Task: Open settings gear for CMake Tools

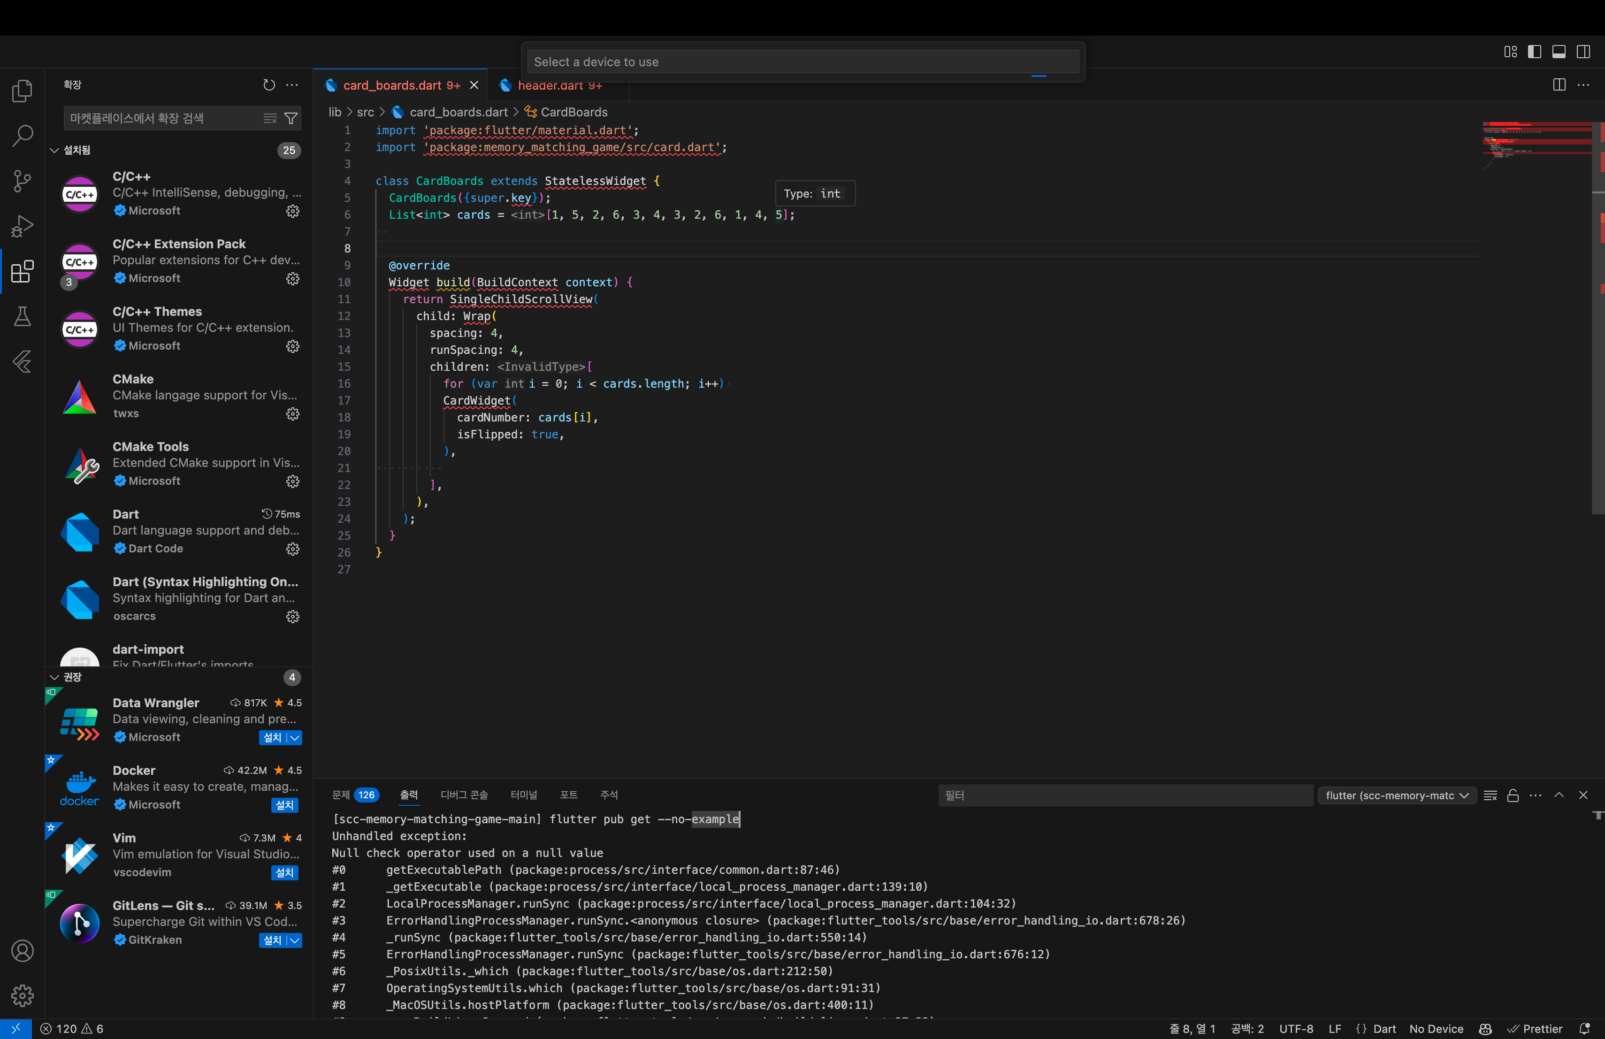Action: [293, 481]
